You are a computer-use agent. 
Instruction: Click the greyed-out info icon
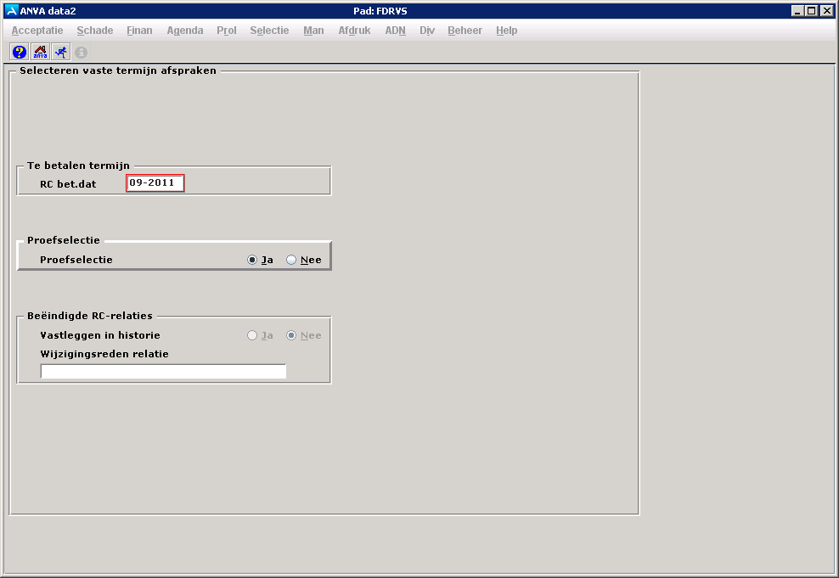coord(82,52)
